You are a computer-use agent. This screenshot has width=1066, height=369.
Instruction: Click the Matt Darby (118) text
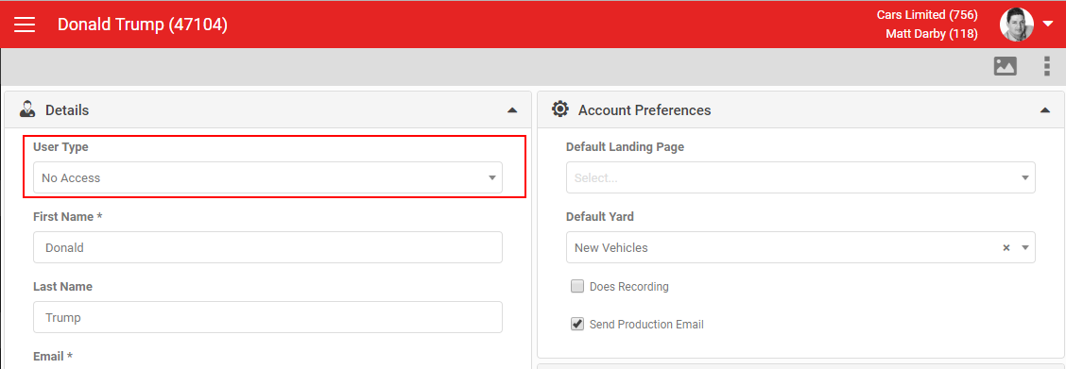tap(932, 34)
